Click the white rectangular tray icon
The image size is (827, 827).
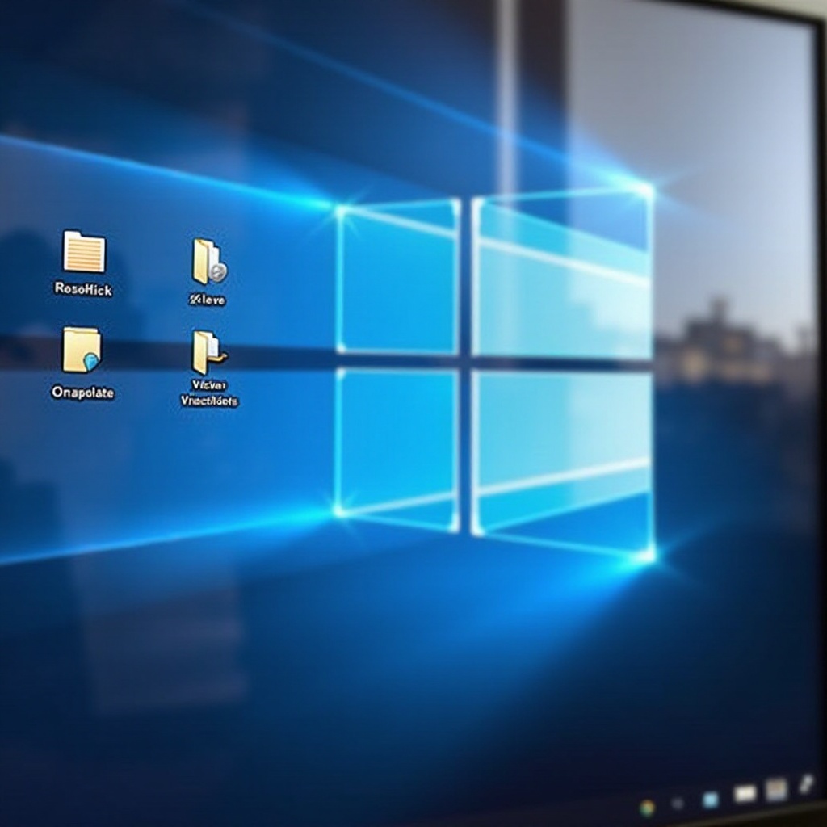[x=745, y=793]
